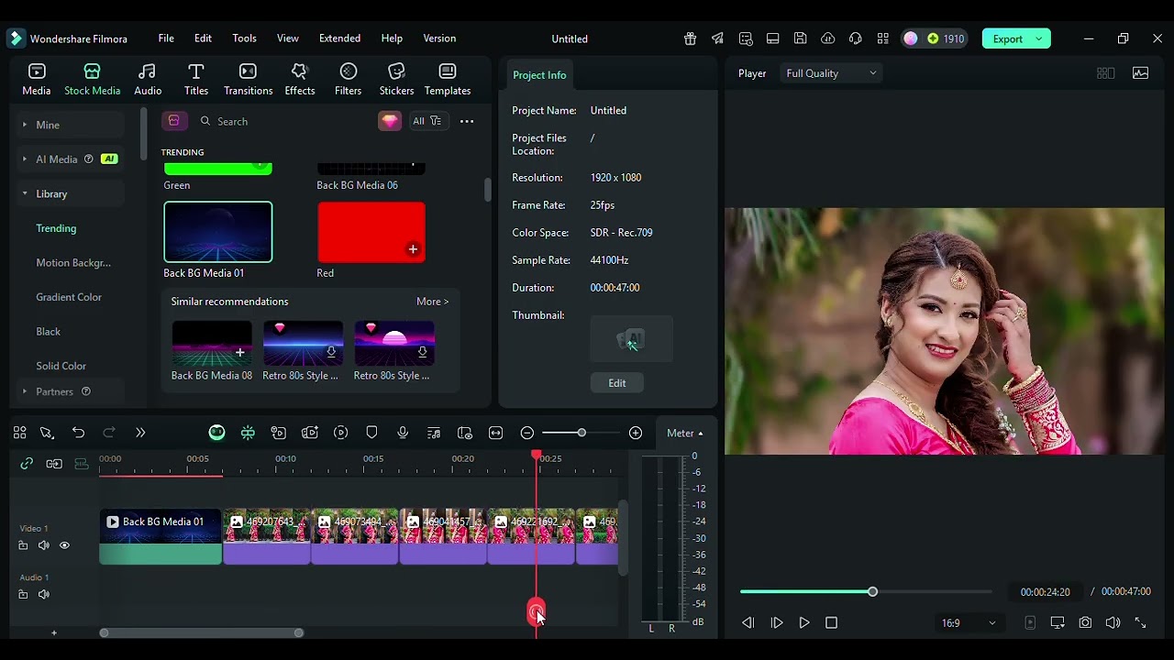Click the gift rewards icon
This screenshot has height=660, width=1174.
(690, 38)
